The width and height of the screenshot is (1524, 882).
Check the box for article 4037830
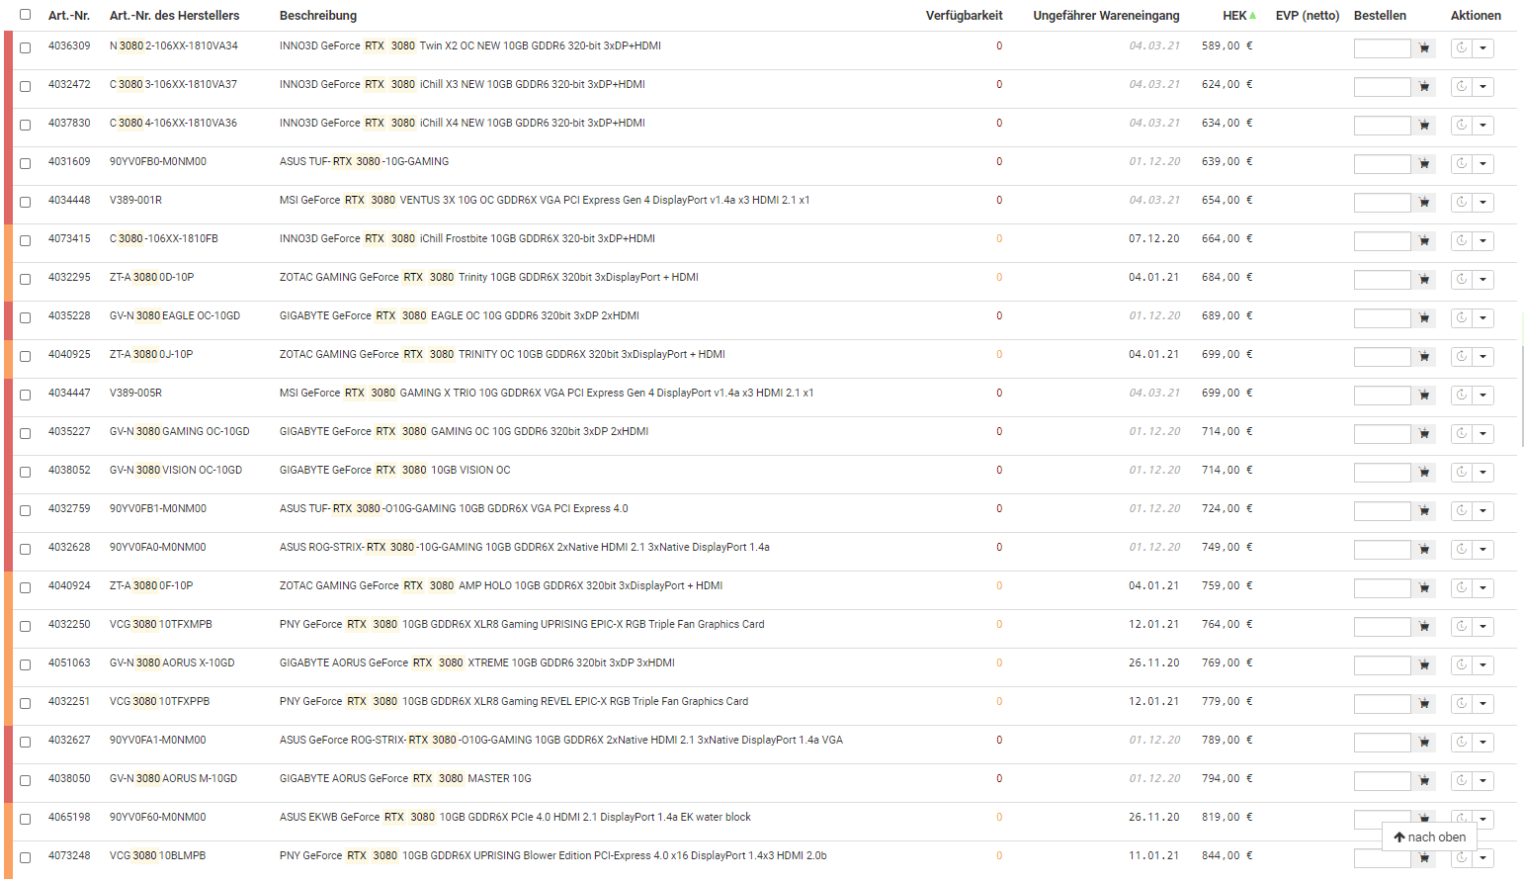[x=26, y=125]
